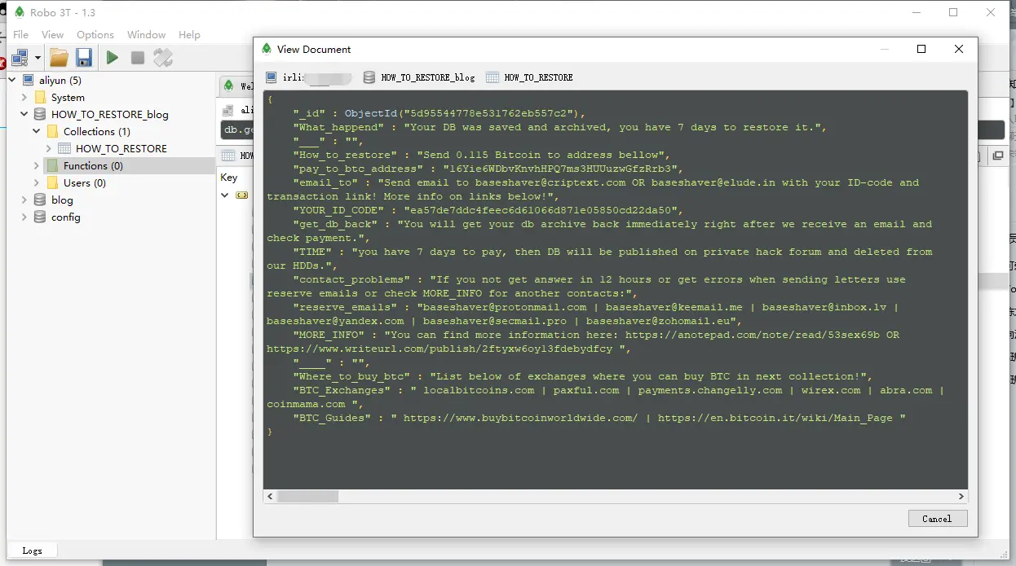Click inside the JSON document text area
1016x566 pixels.
[616, 289]
